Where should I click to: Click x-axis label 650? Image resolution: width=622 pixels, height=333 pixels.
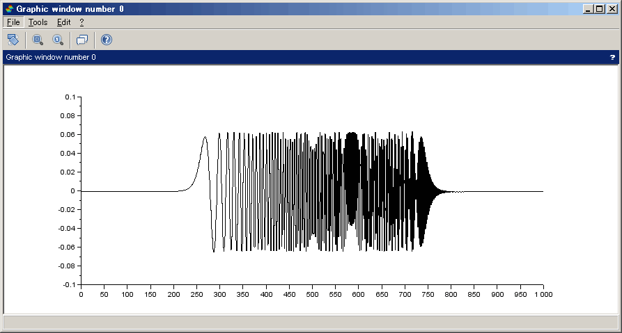(382, 295)
